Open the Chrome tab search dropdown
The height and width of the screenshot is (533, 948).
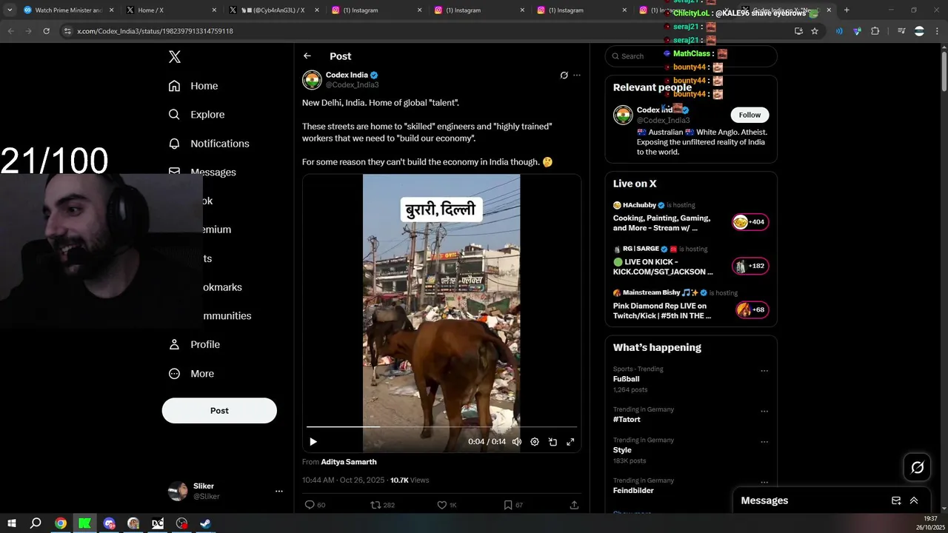tap(10, 10)
